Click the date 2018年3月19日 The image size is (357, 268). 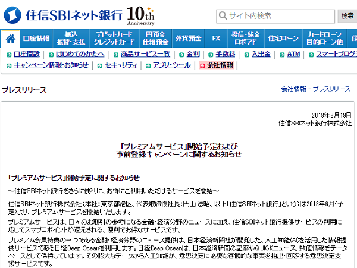click(331, 115)
